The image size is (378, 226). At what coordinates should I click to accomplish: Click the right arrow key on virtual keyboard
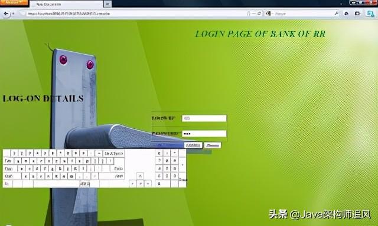[148, 184]
